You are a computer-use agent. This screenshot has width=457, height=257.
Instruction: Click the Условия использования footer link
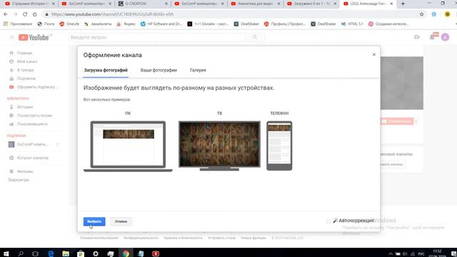click(x=99, y=238)
